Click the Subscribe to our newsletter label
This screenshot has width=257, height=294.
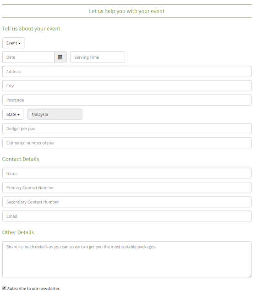click(x=33, y=288)
